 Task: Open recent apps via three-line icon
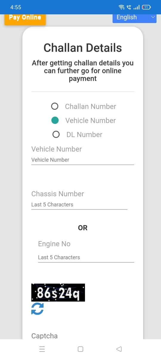point(42,349)
